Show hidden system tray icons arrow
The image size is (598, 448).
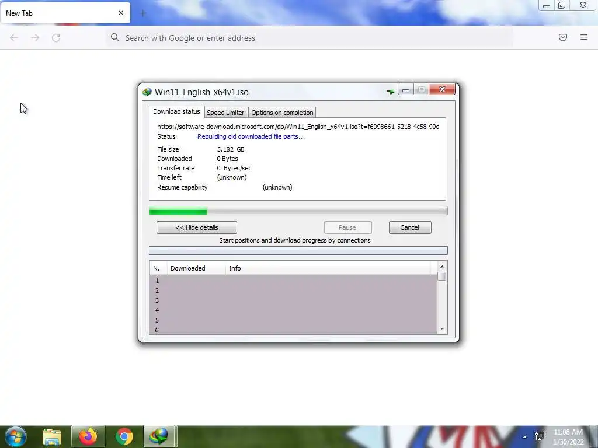click(x=525, y=437)
